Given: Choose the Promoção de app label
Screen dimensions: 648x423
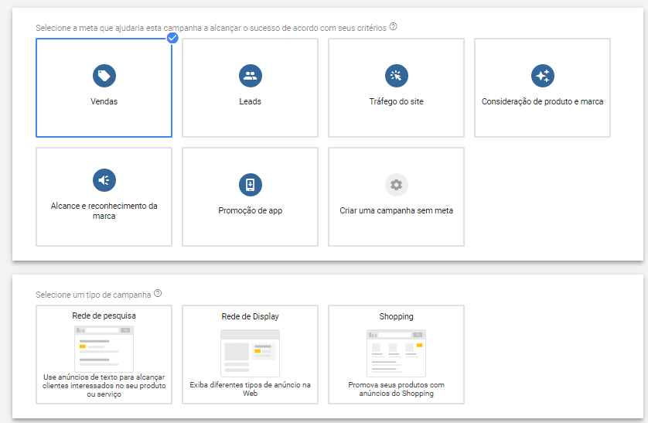Looking at the screenshot, I should (250, 210).
